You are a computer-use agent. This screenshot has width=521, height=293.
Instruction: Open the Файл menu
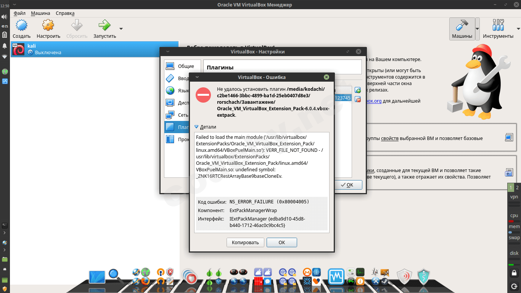click(19, 13)
